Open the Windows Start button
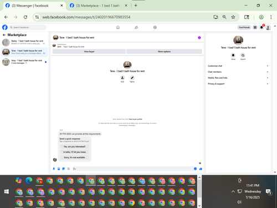 [7, 191]
